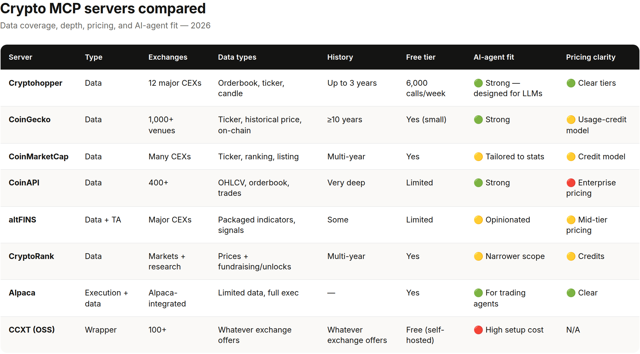
Task: Click 'Whatever exchange offers' data types cell
Action: (254, 335)
